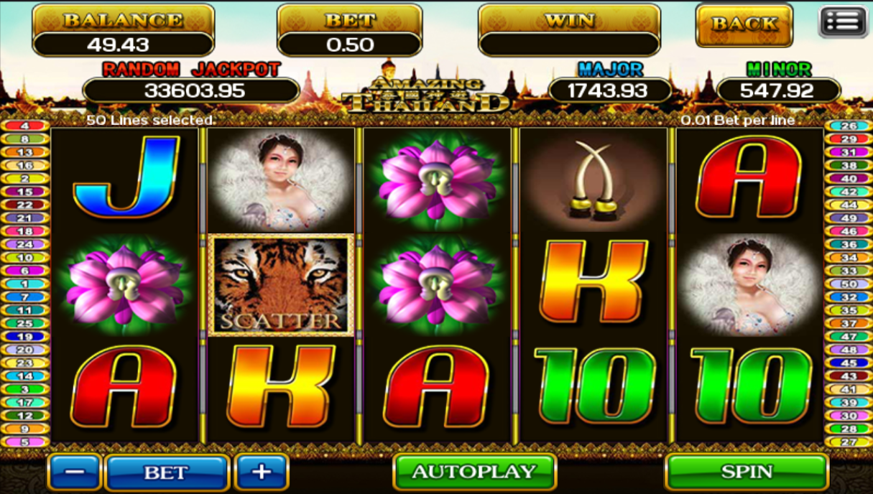Click the blue BET button
Image resolution: width=873 pixels, height=494 pixels.
point(167,472)
